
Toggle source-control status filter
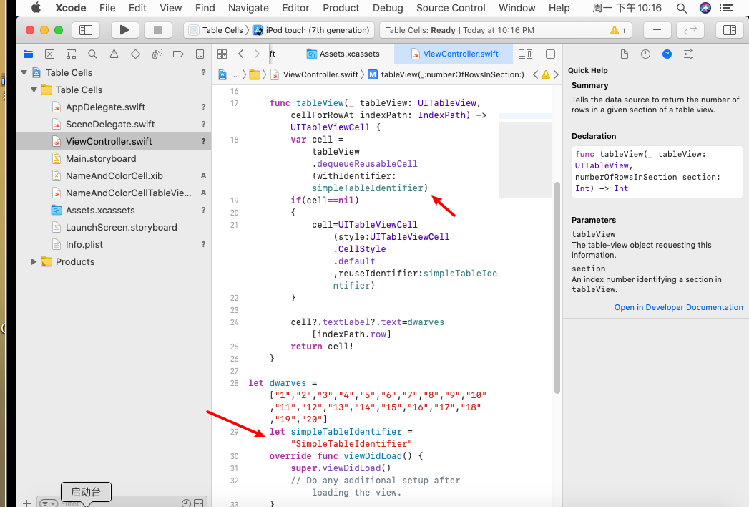[x=199, y=503]
